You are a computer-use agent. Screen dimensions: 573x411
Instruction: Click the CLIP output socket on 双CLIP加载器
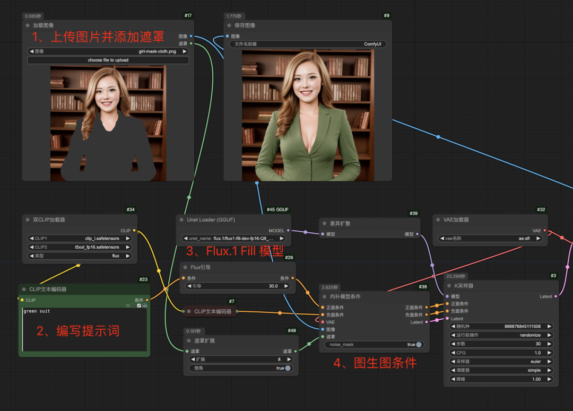click(134, 231)
